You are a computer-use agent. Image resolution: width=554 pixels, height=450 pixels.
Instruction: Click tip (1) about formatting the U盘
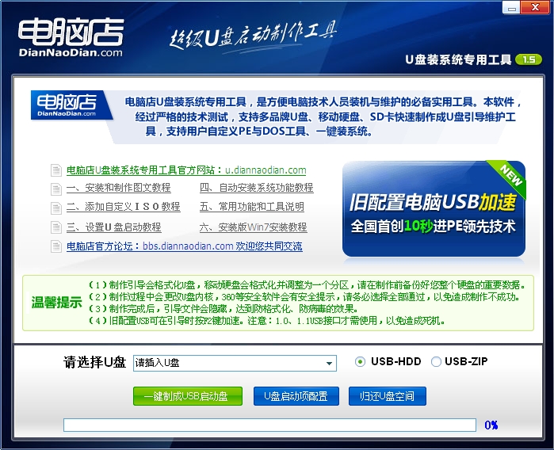tap(307, 285)
